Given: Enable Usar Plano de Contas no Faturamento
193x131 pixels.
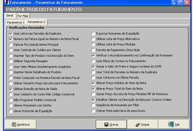Looking at the screenshot, I should tap(93, 61).
